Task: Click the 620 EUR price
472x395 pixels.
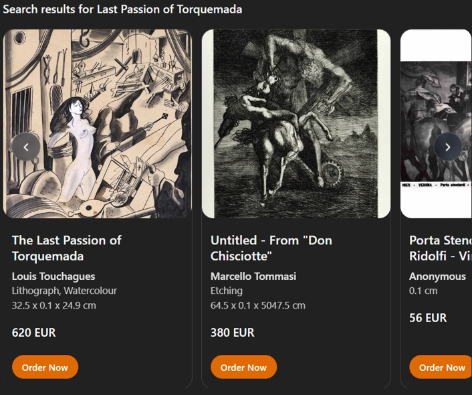Action: 34,332
